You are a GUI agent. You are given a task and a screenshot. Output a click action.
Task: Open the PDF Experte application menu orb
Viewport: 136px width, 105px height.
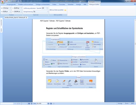(x=2, y=2)
